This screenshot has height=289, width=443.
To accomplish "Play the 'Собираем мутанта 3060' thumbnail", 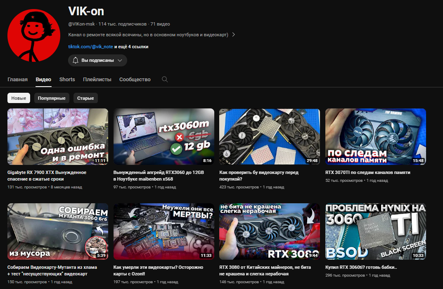I will pos(58,231).
